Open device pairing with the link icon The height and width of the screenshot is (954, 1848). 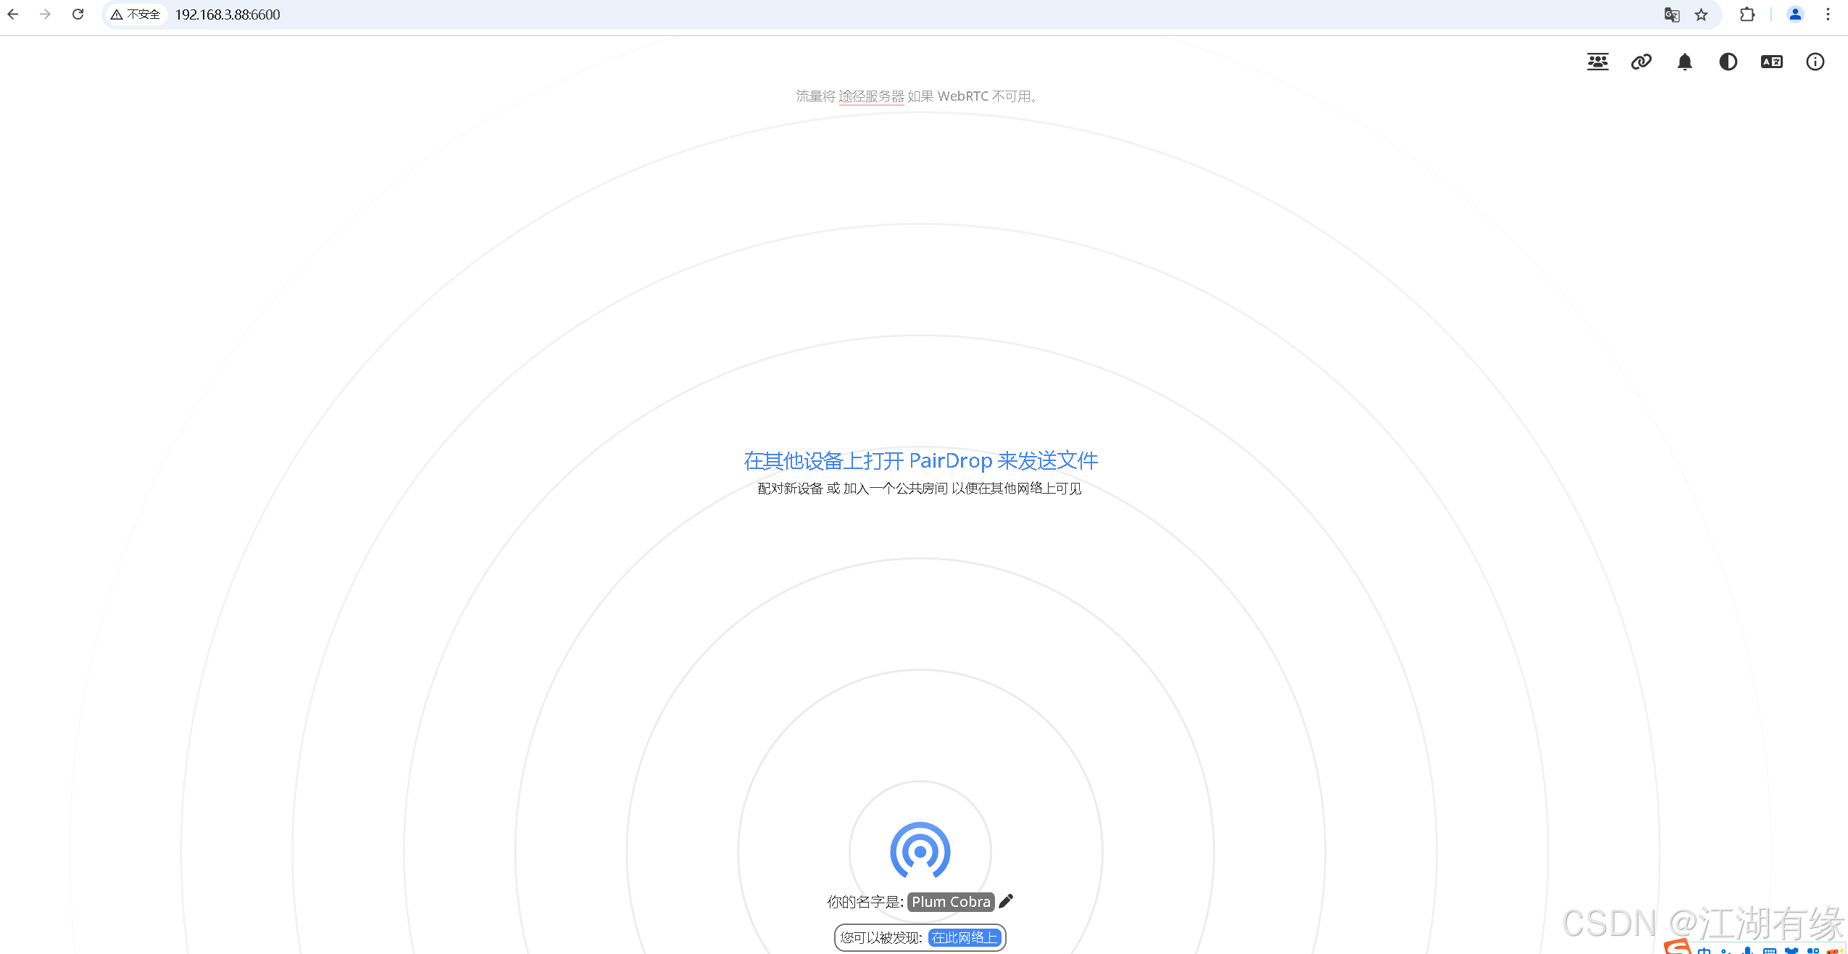[x=1641, y=62]
